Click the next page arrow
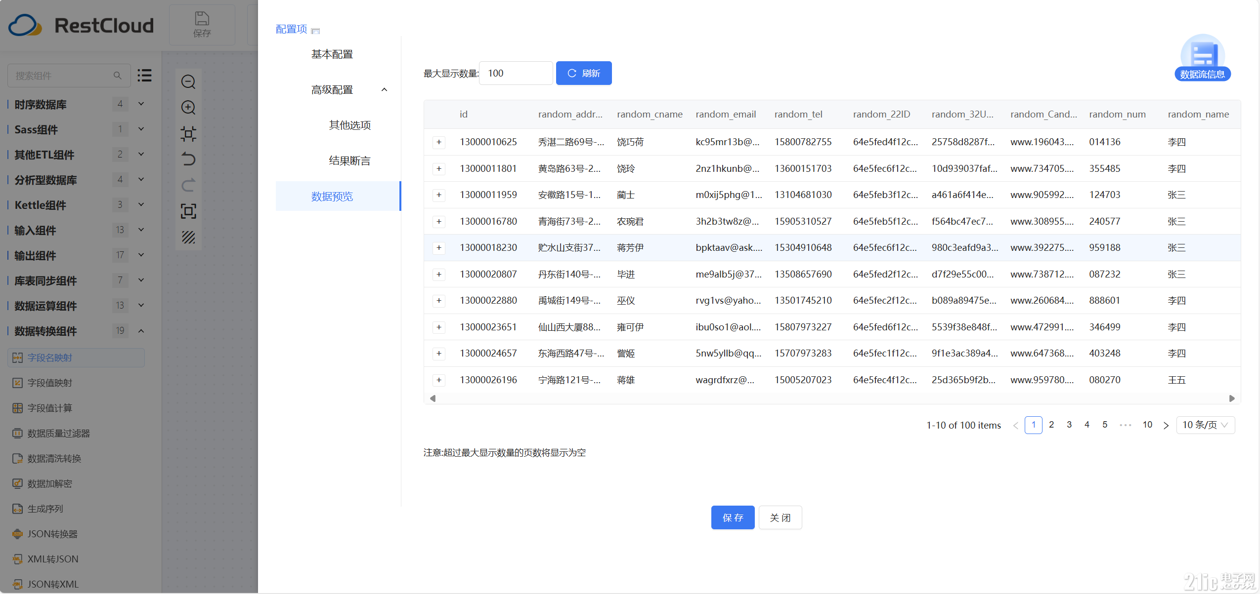The height and width of the screenshot is (594, 1260). coord(1166,425)
